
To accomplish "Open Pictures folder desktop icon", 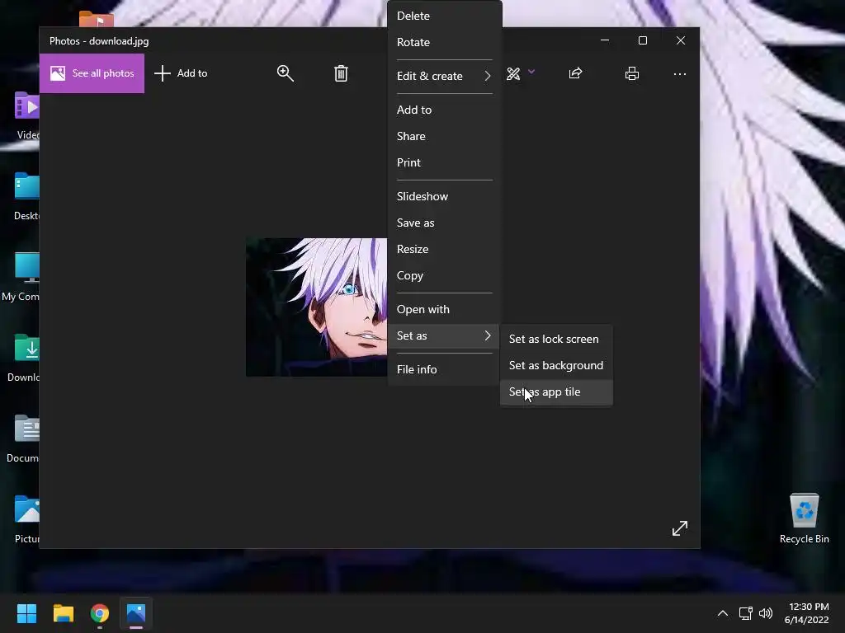I will (26, 519).
